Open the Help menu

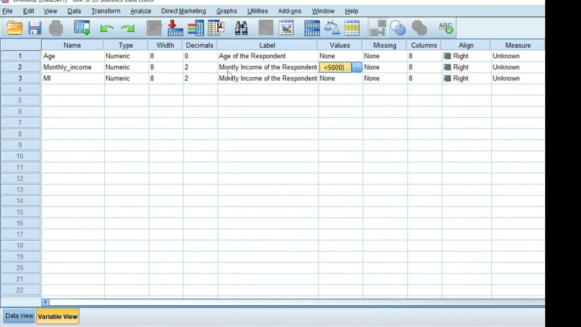click(x=351, y=11)
